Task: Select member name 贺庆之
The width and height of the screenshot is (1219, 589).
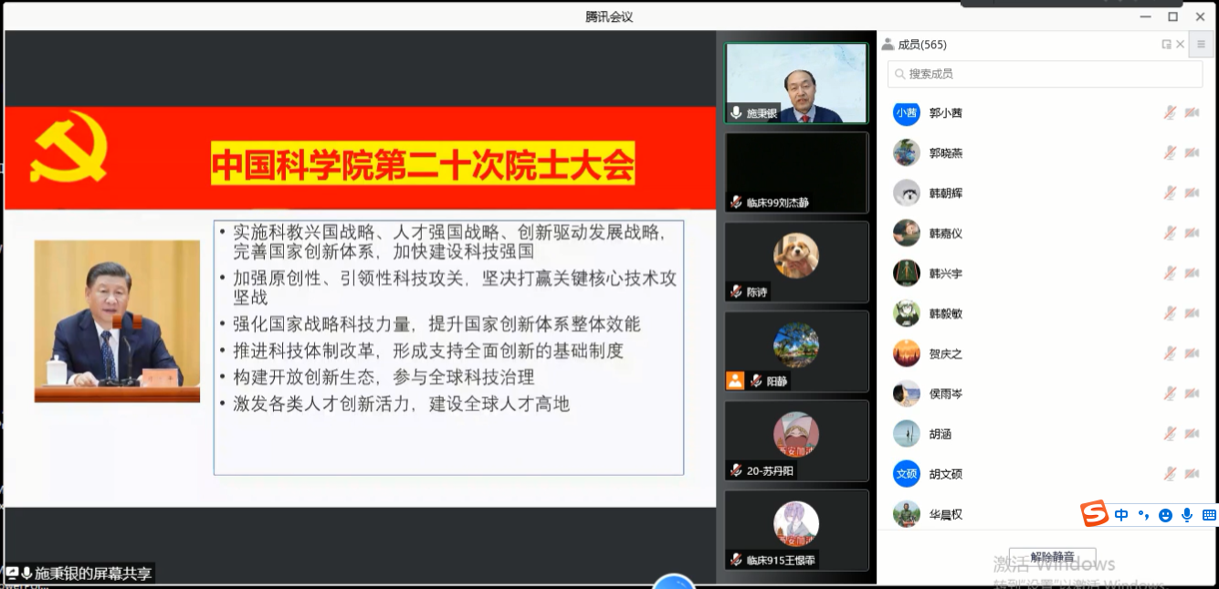Action: click(946, 353)
